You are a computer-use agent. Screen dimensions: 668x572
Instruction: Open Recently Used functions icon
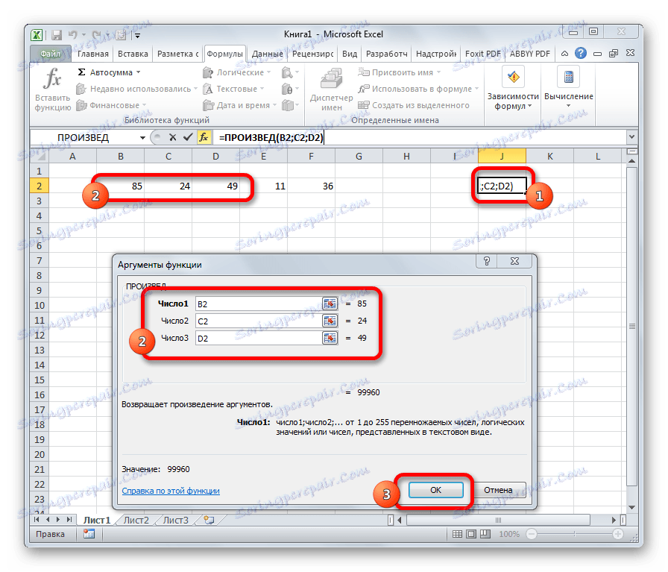(81, 89)
